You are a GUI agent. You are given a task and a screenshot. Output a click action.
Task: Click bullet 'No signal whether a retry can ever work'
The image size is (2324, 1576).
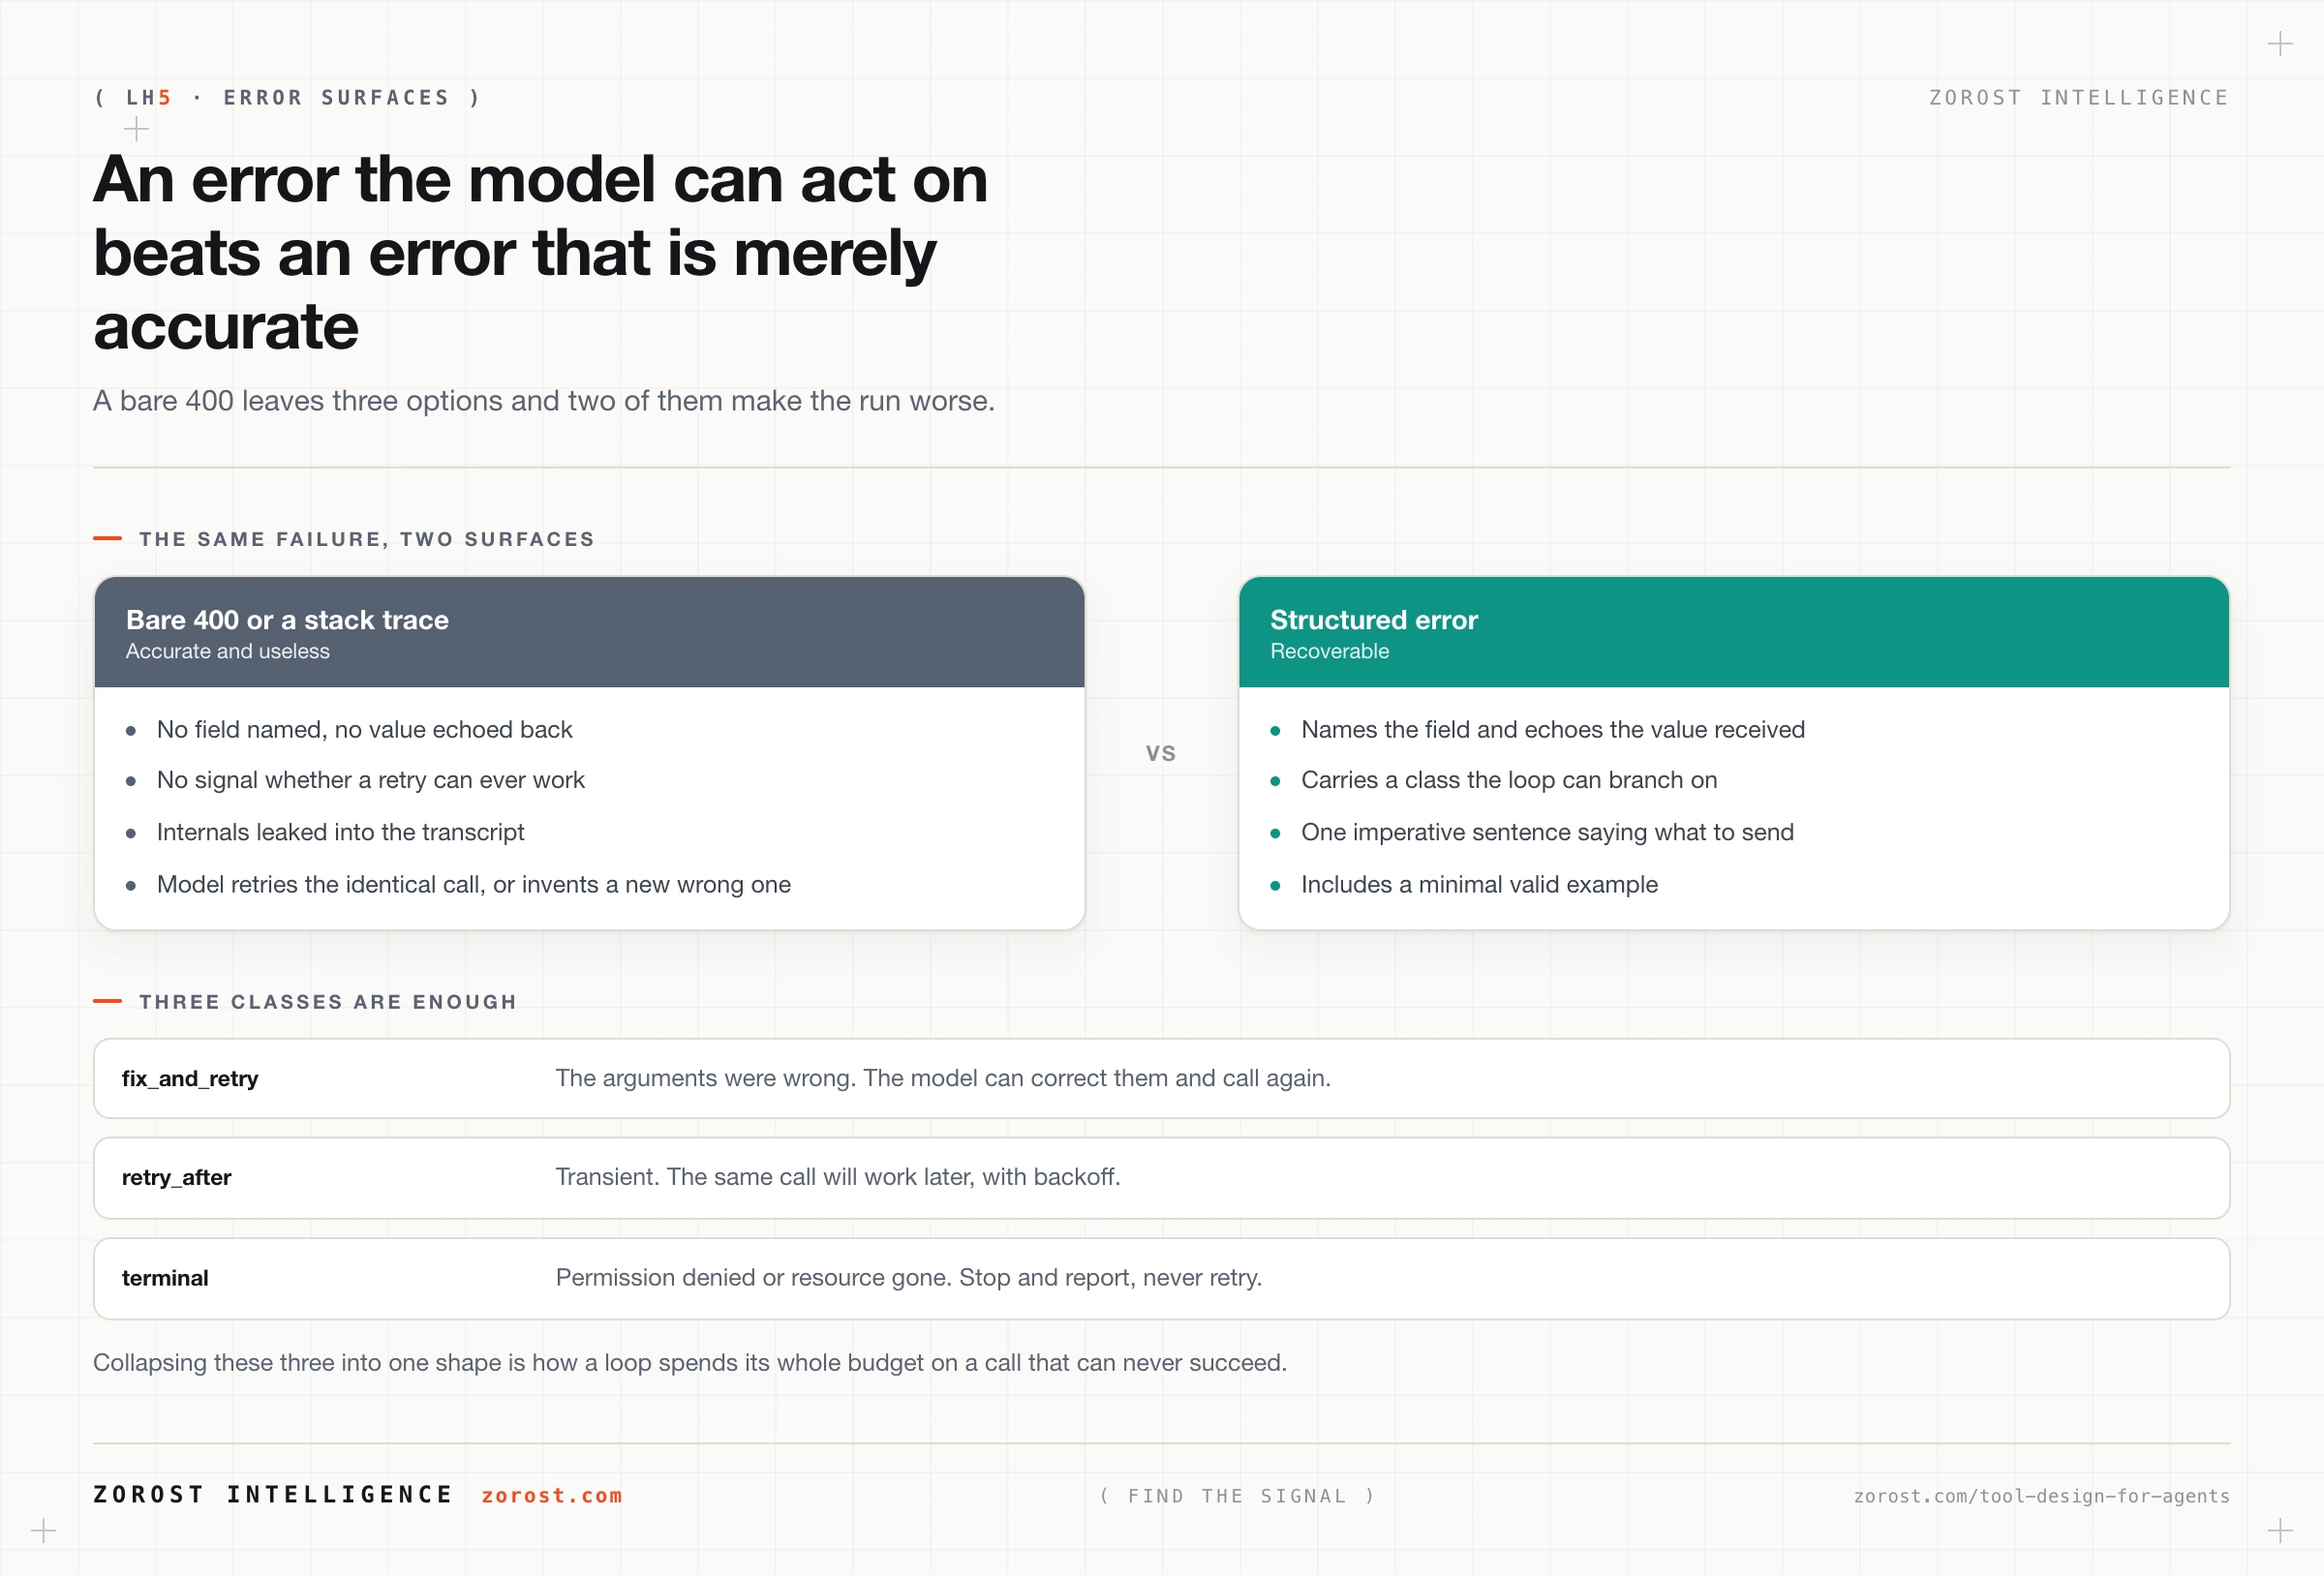click(371, 780)
